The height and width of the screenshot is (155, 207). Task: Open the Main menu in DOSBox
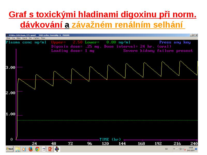(x=8, y=38)
